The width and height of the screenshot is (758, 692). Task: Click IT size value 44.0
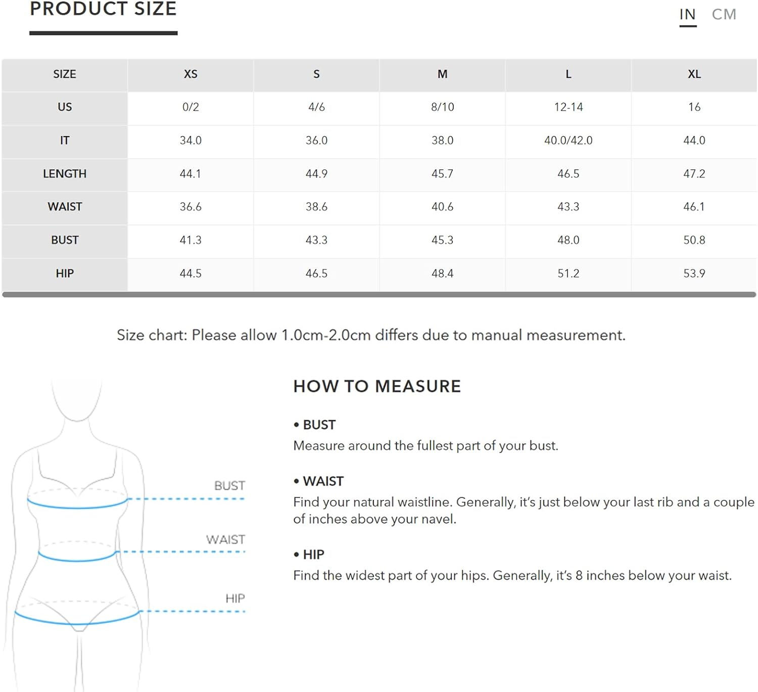click(694, 141)
